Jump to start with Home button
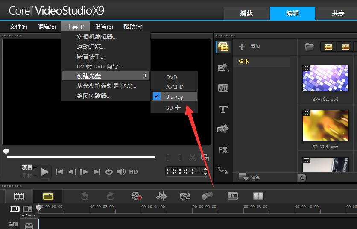357x229 pixels. click(59, 172)
